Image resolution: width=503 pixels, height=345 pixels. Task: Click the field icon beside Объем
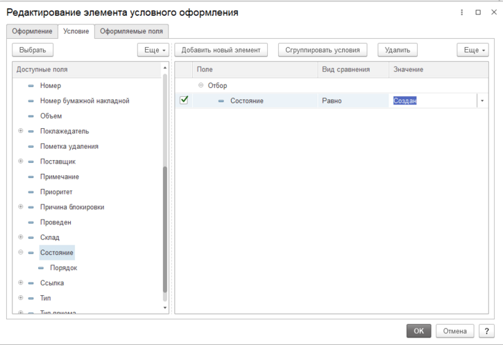31,116
